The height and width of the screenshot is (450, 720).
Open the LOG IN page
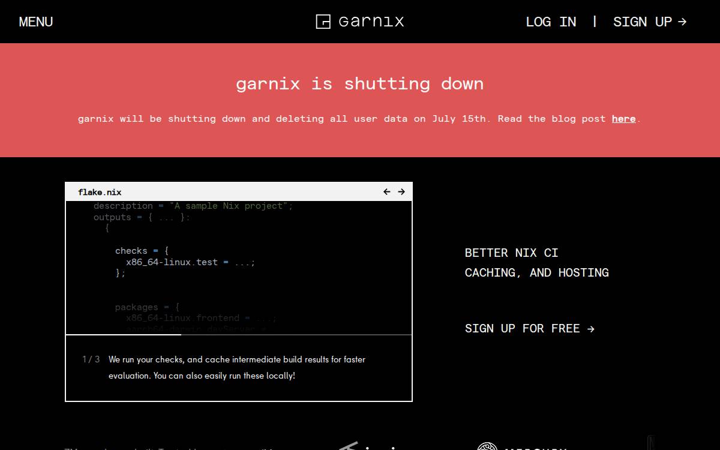coord(551,22)
